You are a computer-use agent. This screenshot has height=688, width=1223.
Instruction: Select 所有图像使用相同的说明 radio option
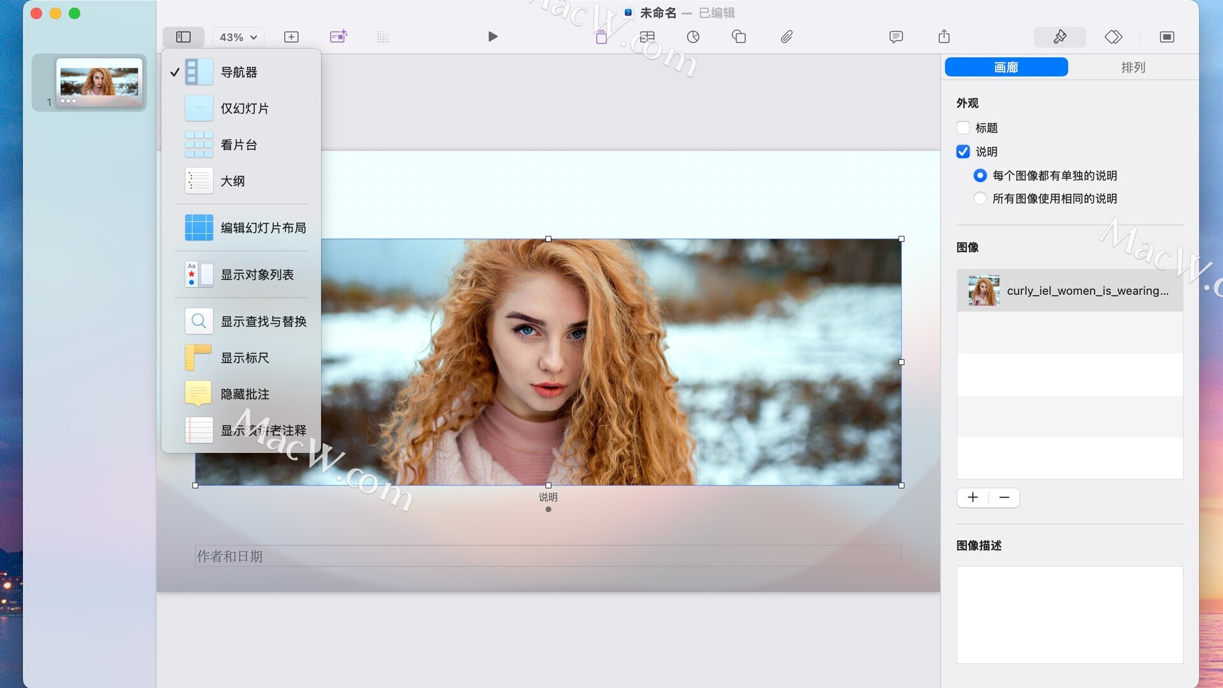click(980, 199)
